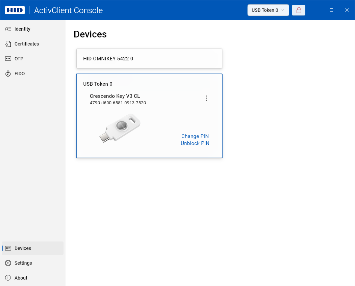Screen dimensions: 355x286
Task: Maximize the ActivClient Console window
Action: click(331, 10)
